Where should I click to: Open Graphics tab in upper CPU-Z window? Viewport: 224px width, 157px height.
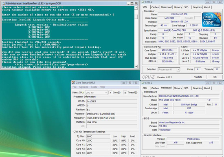[197, 7]
